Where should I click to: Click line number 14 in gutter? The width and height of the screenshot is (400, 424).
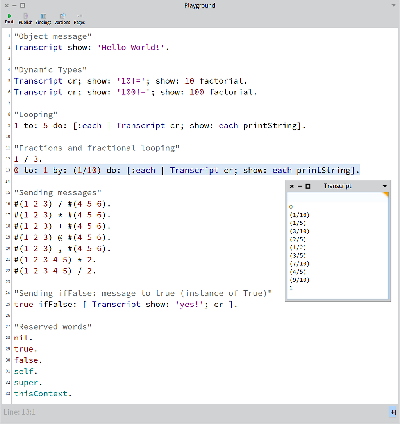point(8,182)
